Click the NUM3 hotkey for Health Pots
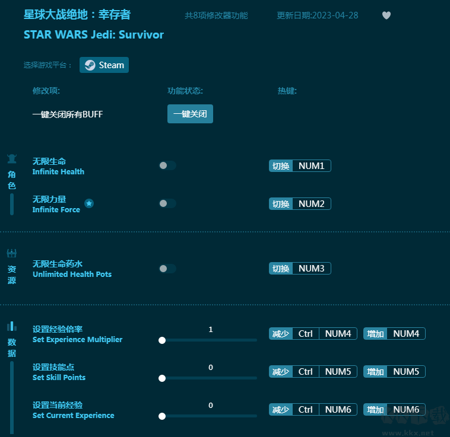The width and height of the screenshot is (450, 437). (311, 269)
